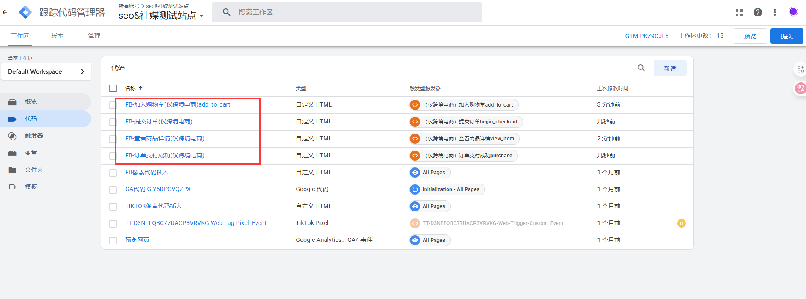Image resolution: width=806 pixels, height=299 pixels.
Task: Check the box for FB-加入购物车 add_to_cart row
Action: pos(113,105)
